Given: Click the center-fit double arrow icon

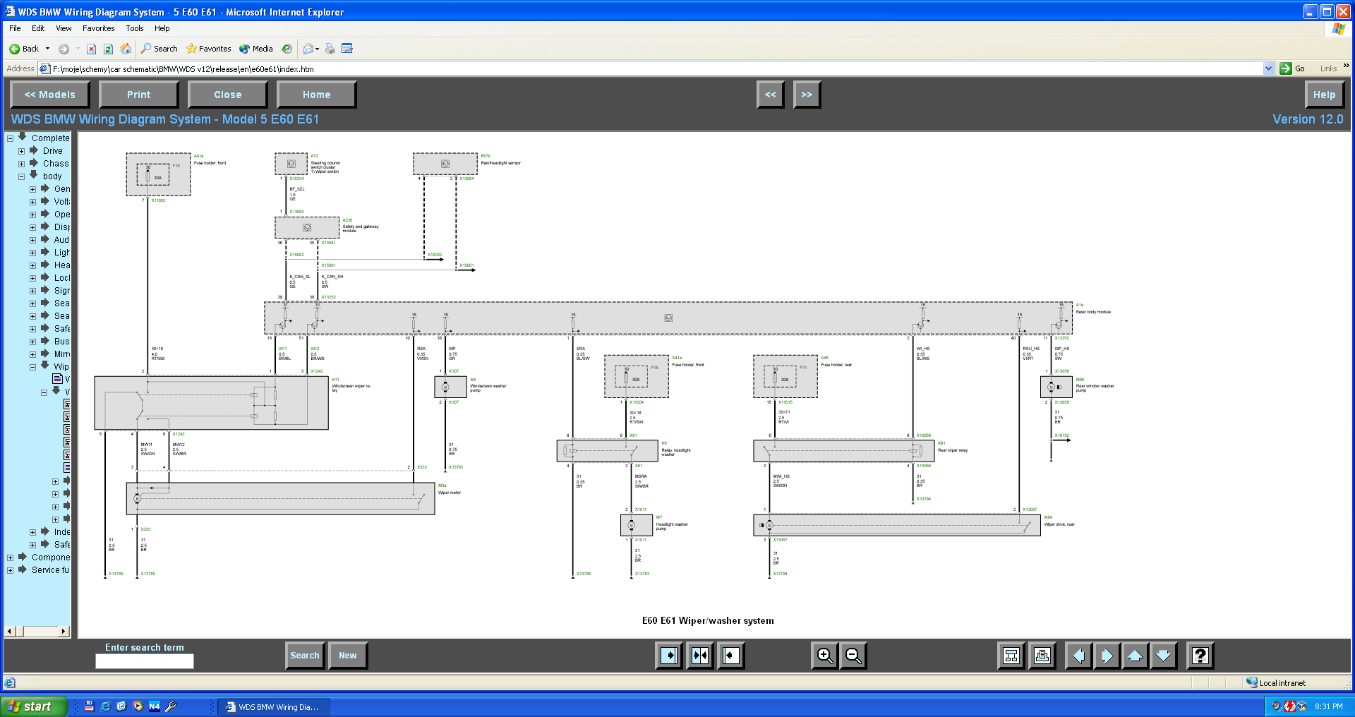Looking at the screenshot, I should click(x=700, y=656).
